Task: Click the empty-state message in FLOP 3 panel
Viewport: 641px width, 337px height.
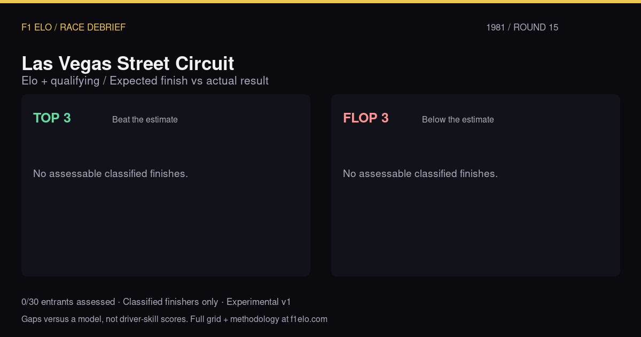Action: tap(420, 174)
